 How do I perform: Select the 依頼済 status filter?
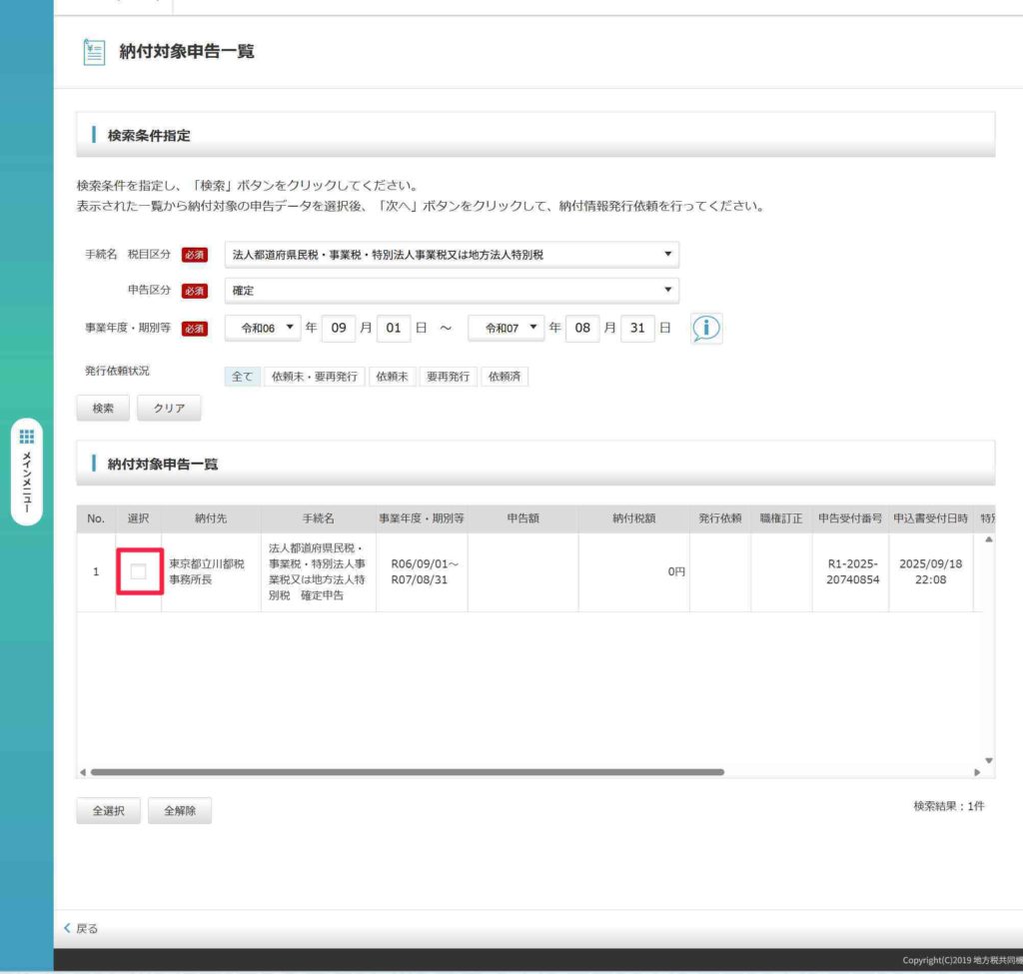point(505,377)
